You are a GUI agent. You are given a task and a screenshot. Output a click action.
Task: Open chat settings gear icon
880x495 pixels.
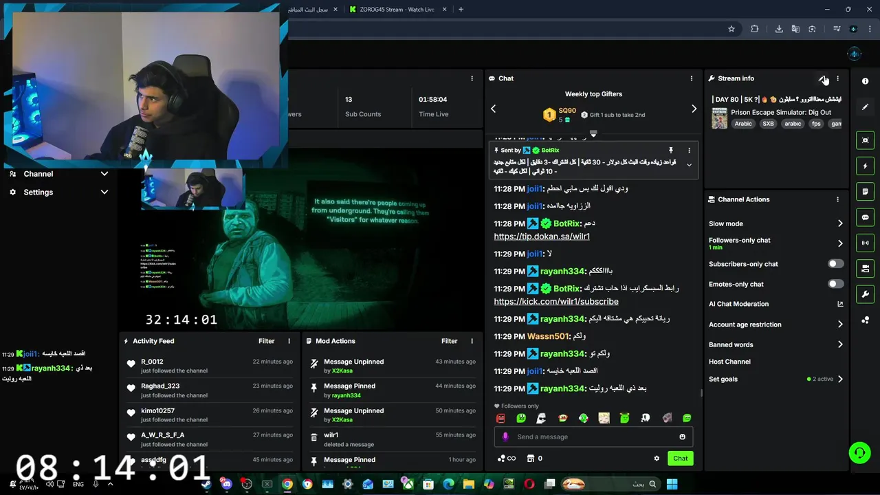657,459
